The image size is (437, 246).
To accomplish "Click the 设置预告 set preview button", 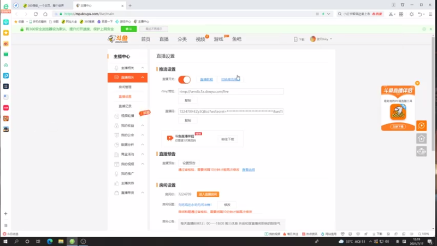I will click(189, 163).
